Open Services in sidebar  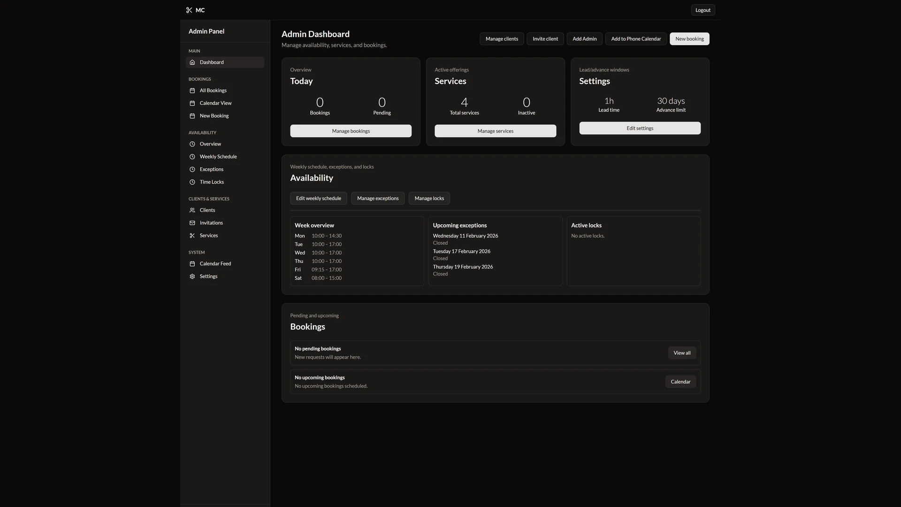225,236
